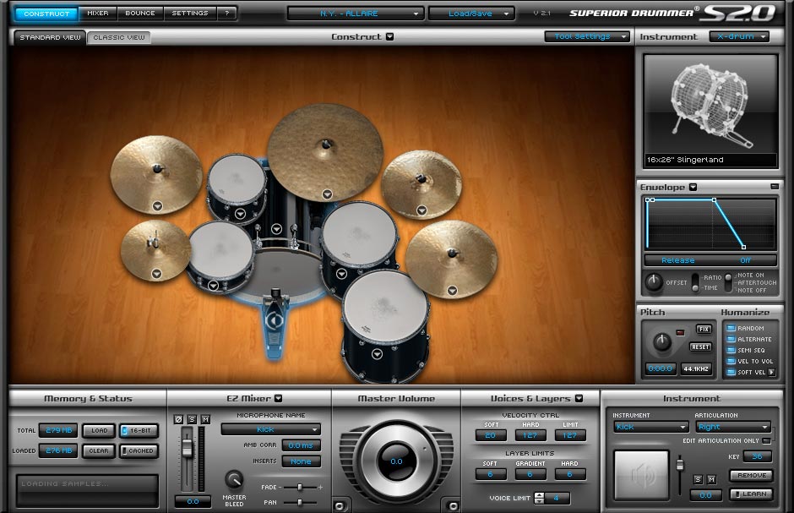The height and width of the screenshot is (513, 794).
Task: Flip the Note On/Aftertouch/Note Off switch
Action: pyautogui.click(x=728, y=282)
